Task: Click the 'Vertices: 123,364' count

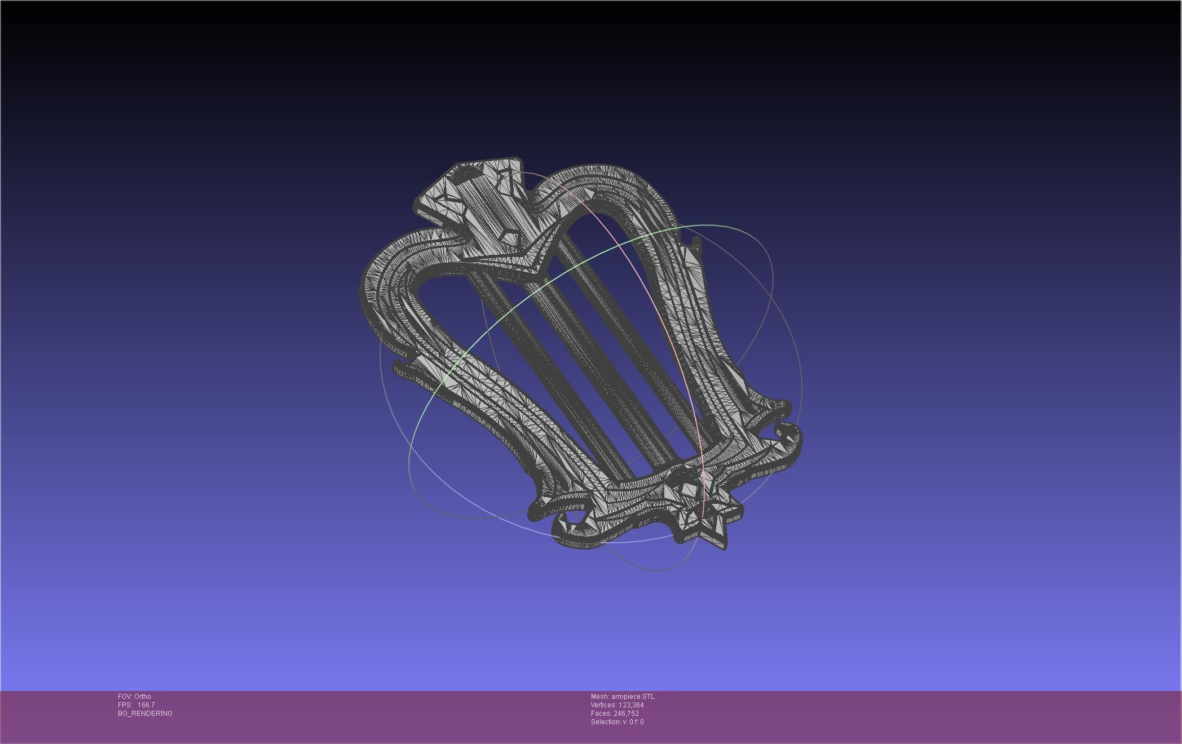Action: click(x=617, y=705)
